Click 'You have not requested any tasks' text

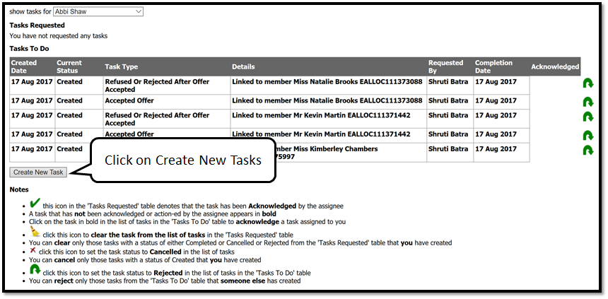point(59,36)
